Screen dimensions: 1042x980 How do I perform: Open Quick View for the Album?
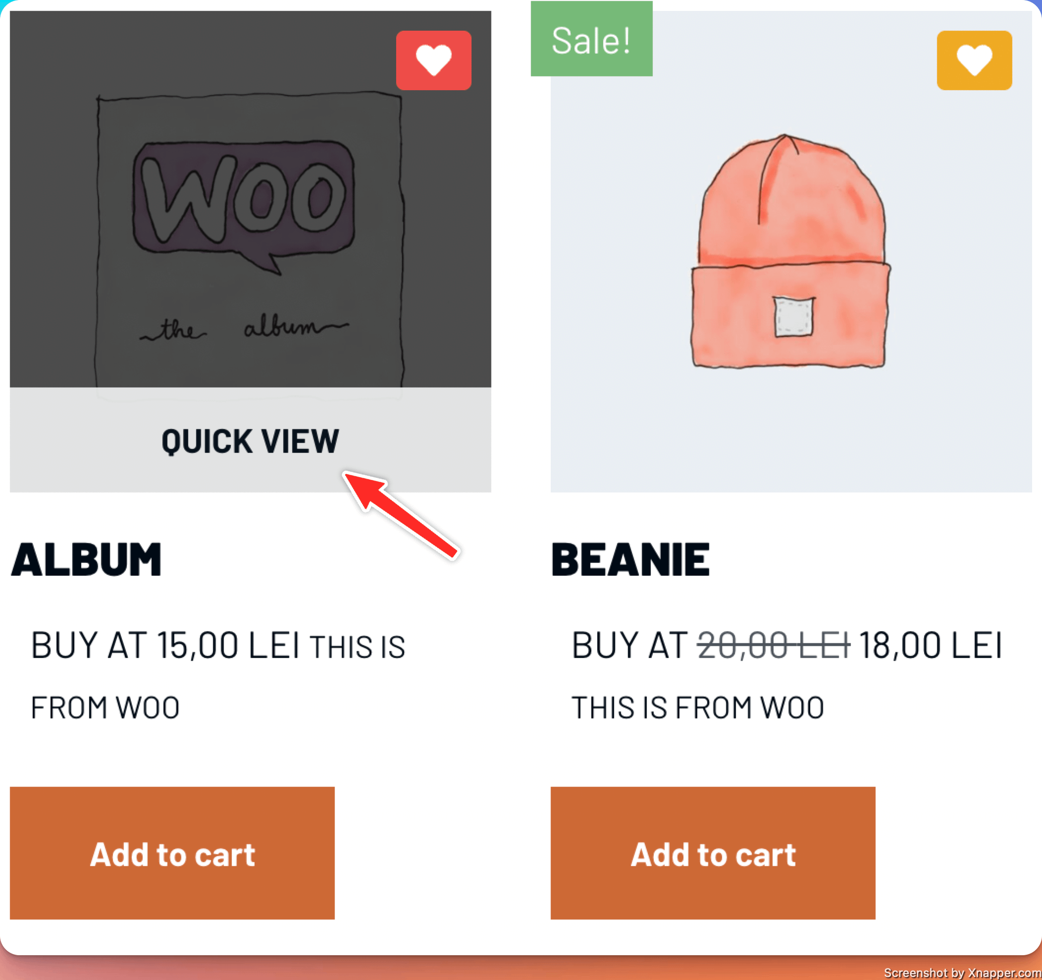coord(250,440)
